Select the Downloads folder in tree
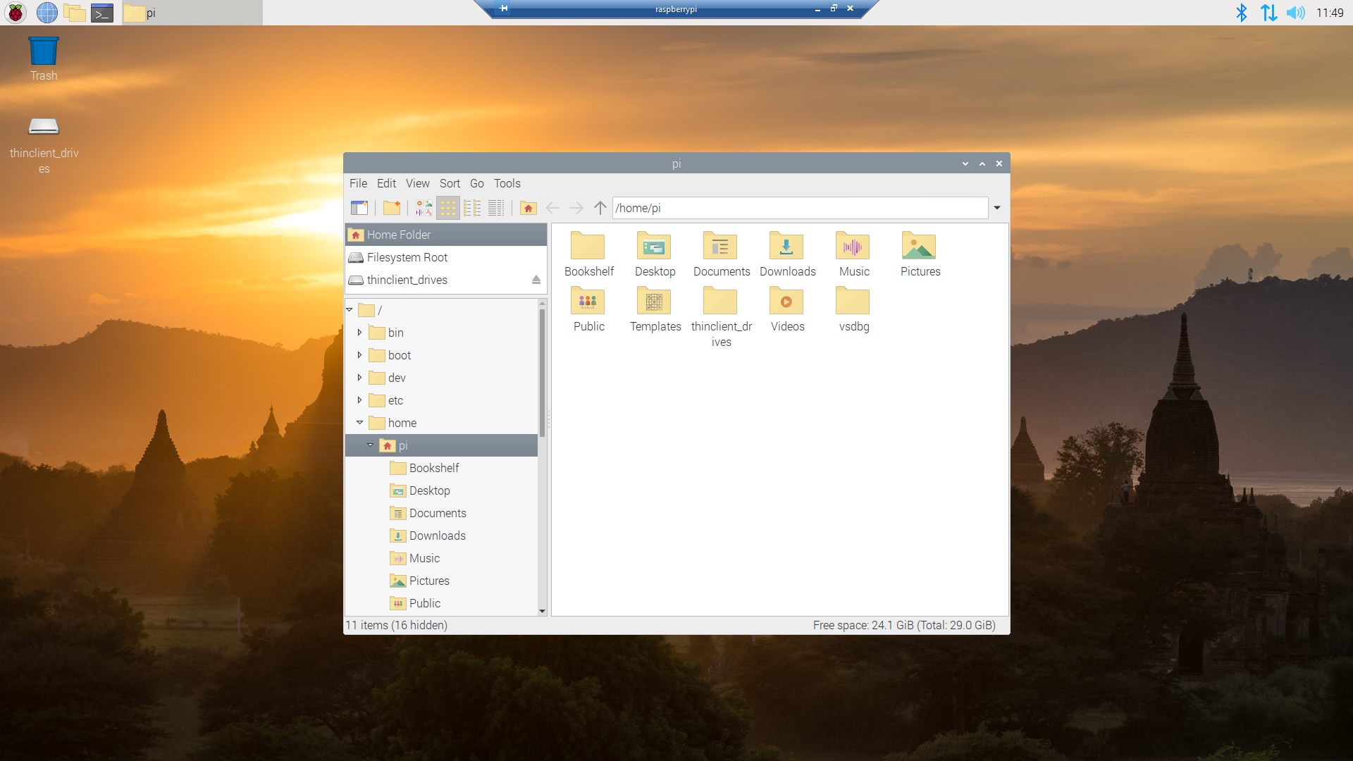The height and width of the screenshot is (761, 1353). point(437,536)
